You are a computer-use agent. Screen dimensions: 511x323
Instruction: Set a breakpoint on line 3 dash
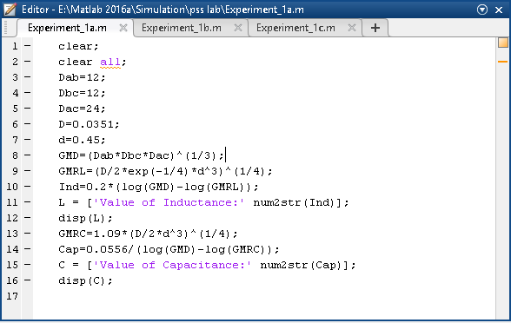click(28, 77)
